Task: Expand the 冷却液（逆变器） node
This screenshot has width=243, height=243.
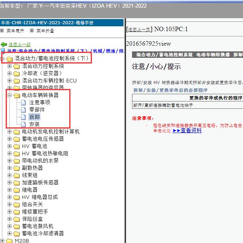Action: (x=9, y=73)
